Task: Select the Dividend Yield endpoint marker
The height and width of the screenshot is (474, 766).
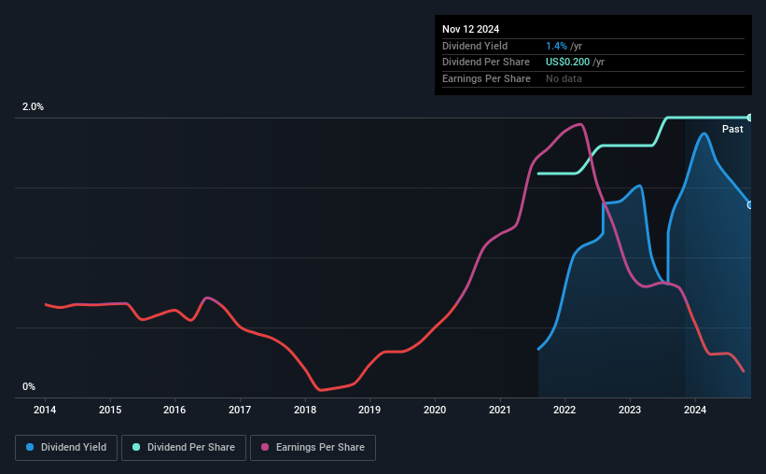Action: [750, 205]
